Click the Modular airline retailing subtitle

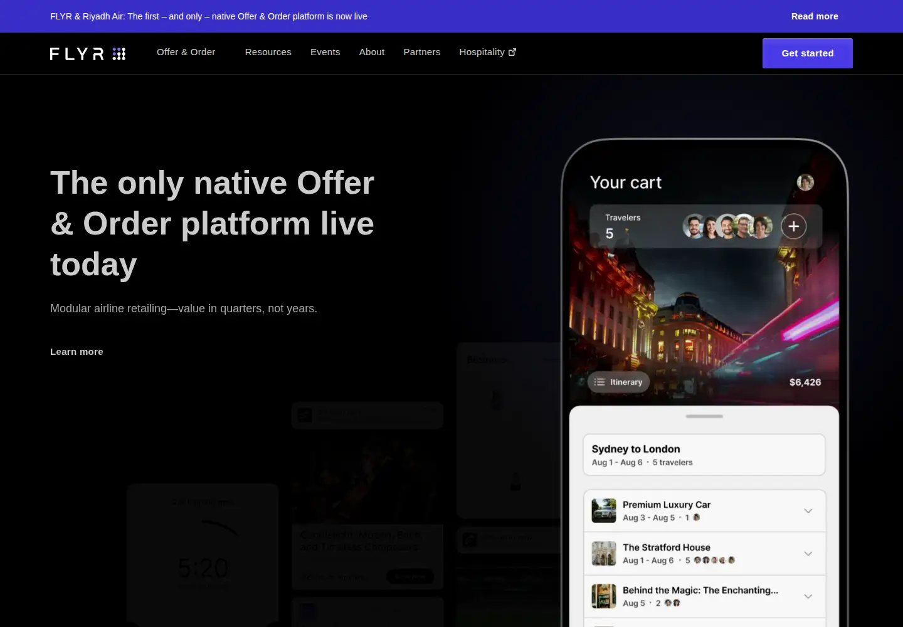pyautogui.click(x=184, y=308)
